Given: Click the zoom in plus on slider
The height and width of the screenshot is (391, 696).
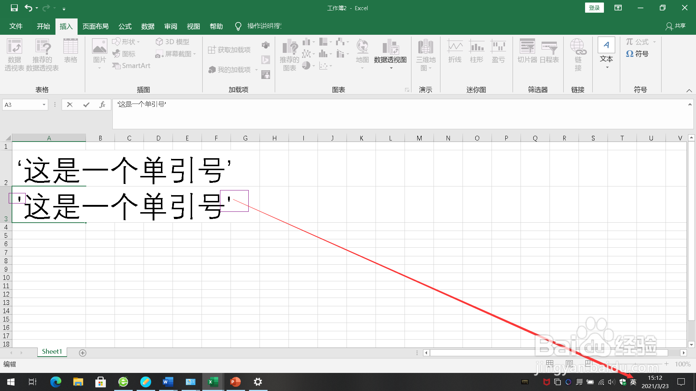Looking at the screenshot, I should [666, 364].
